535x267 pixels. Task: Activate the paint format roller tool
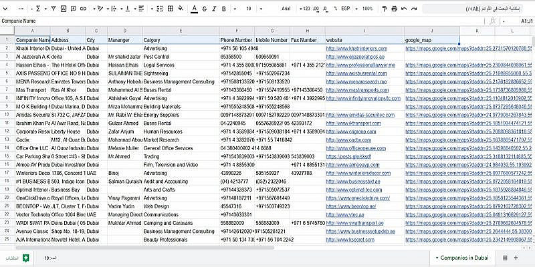click(x=385, y=9)
